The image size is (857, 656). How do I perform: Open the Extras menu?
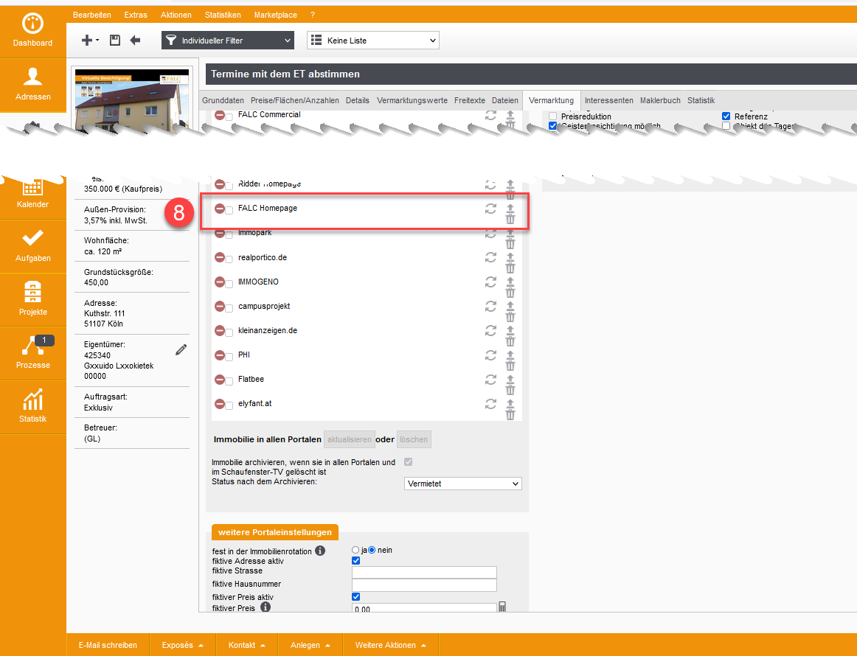coord(136,15)
